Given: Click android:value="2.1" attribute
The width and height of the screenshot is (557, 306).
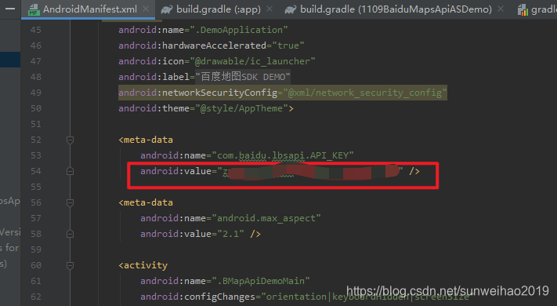Looking at the screenshot, I should pos(192,234).
